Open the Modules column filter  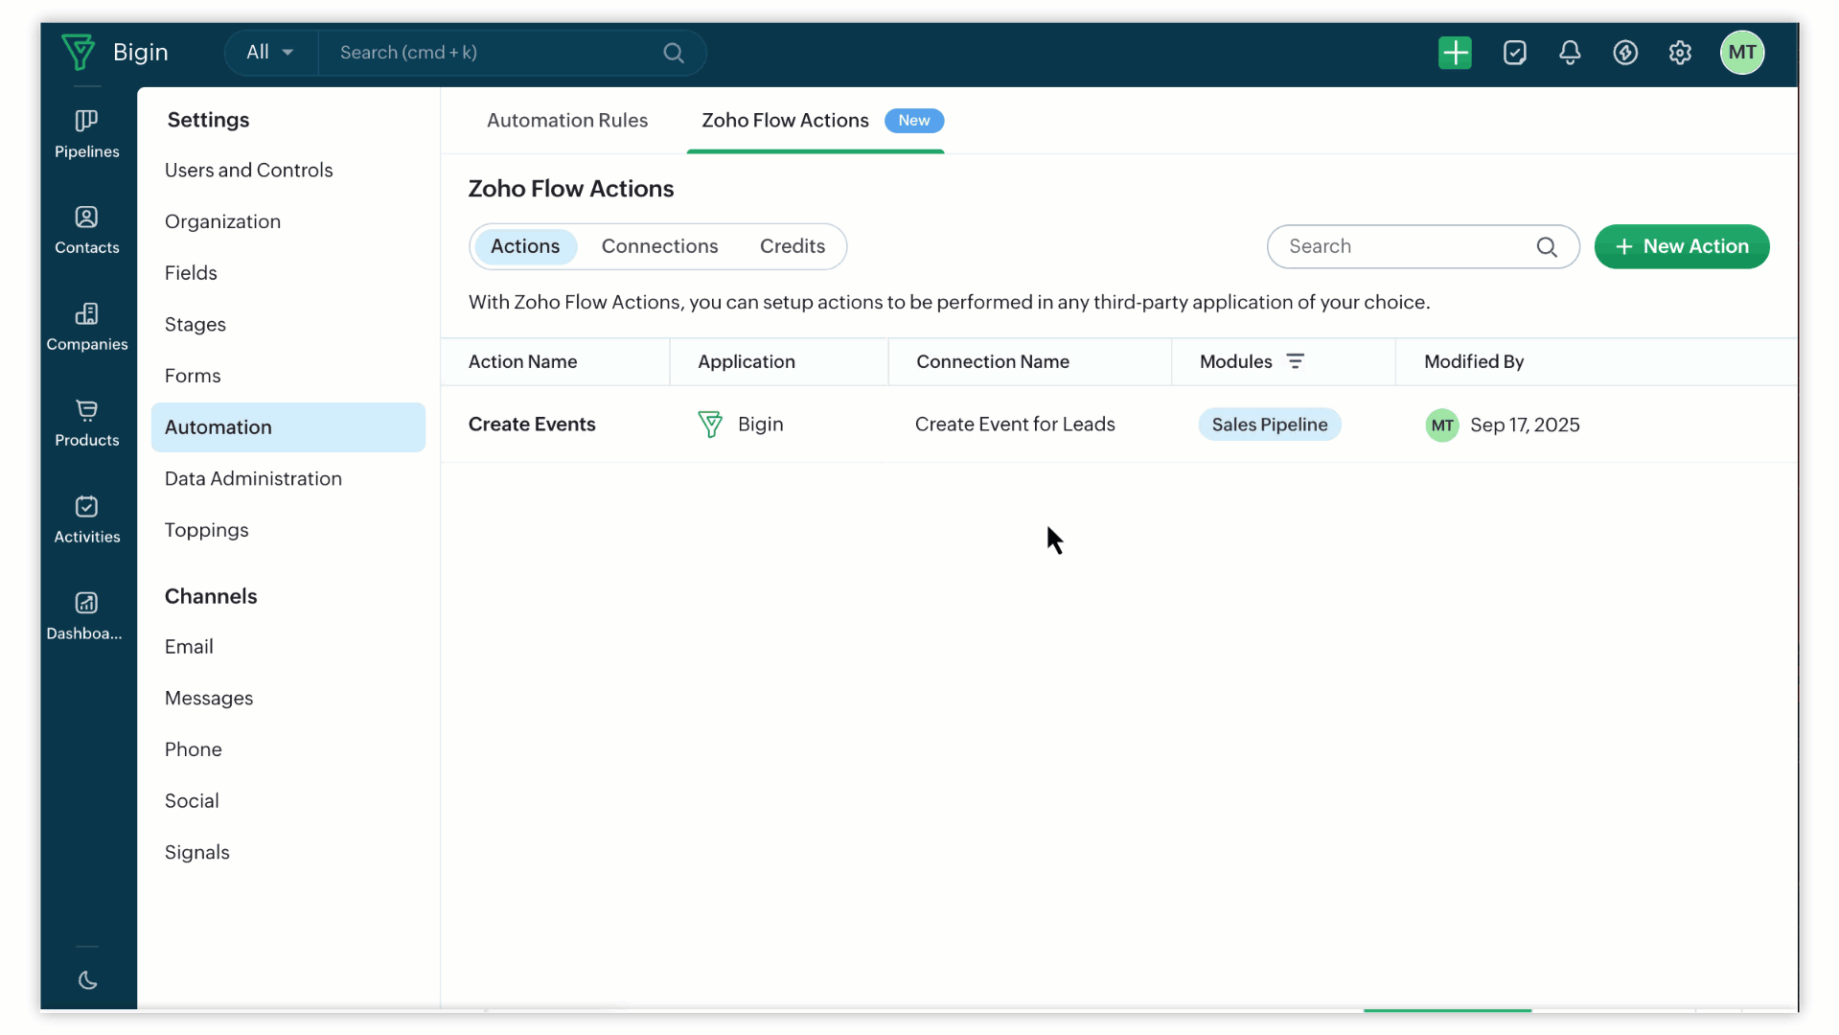point(1295,361)
